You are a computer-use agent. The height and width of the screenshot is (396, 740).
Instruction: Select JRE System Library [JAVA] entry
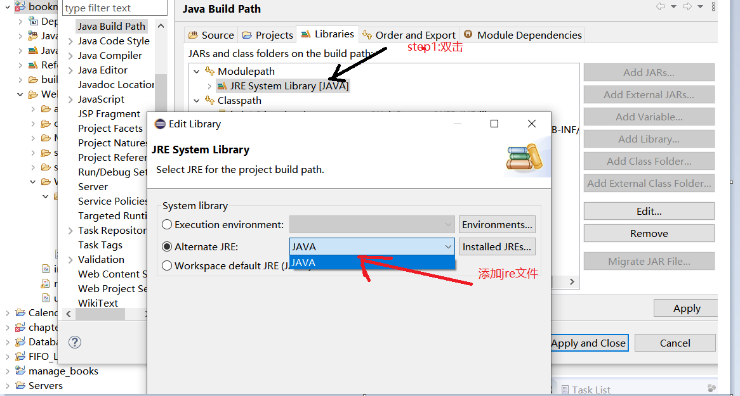coord(283,86)
